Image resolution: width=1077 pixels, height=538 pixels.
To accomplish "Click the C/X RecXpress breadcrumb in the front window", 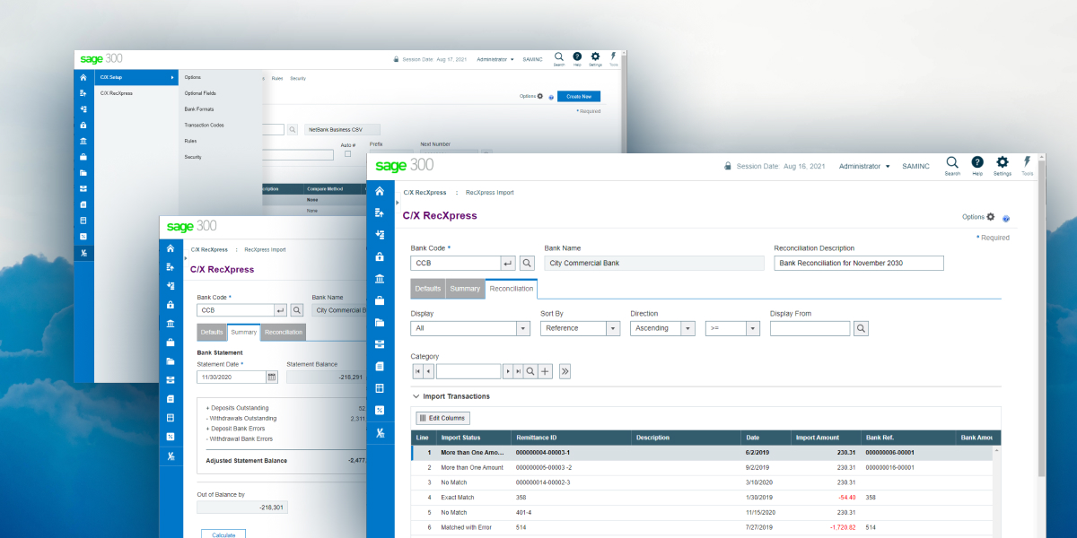I will point(425,193).
